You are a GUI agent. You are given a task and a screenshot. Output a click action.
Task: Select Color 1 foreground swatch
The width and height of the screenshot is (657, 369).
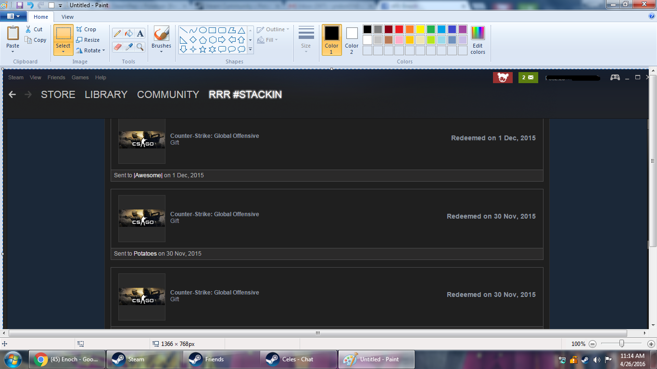[x=331, y=39]
